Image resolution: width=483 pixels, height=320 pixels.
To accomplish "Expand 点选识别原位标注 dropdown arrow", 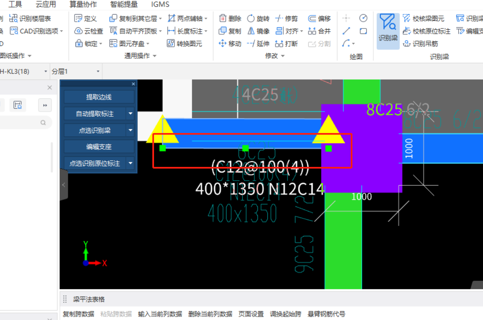I will tap(131, 163).
